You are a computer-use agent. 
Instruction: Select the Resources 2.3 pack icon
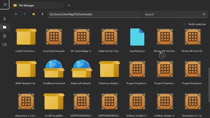point(26,101)
